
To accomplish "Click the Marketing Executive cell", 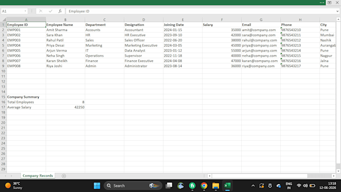I will (x=143, y=45).
